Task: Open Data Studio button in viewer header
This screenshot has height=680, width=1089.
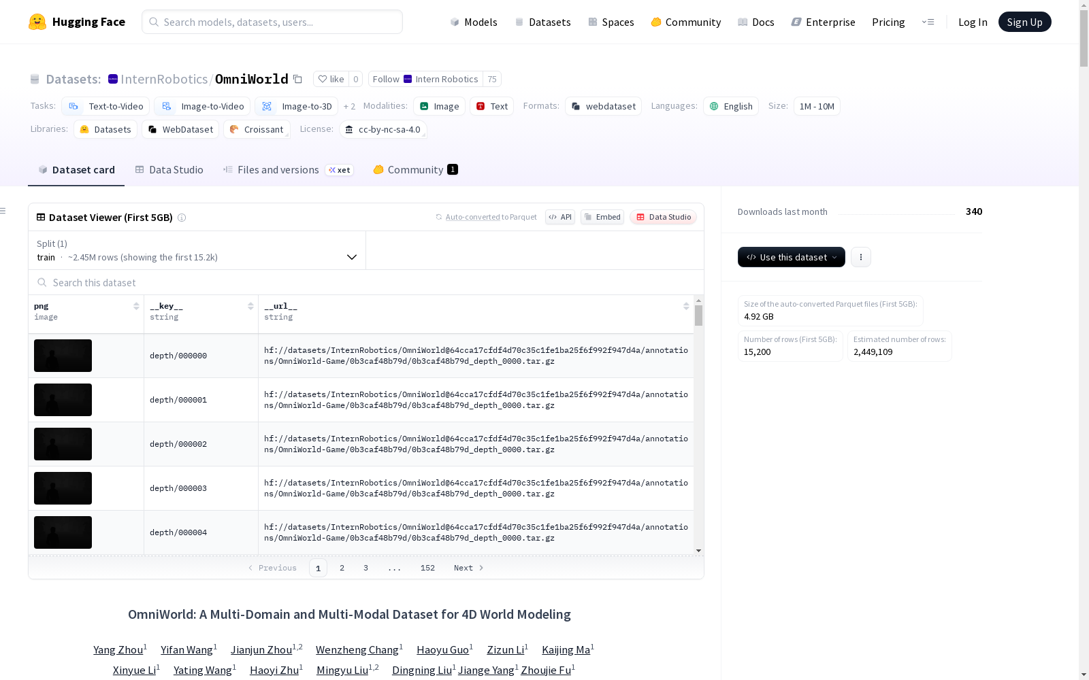Action: click(x=664, y=217)
